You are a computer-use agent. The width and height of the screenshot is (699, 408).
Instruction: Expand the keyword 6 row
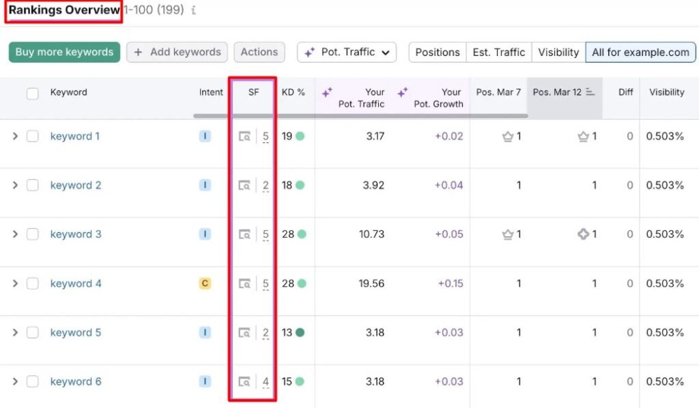click(15, 381)
